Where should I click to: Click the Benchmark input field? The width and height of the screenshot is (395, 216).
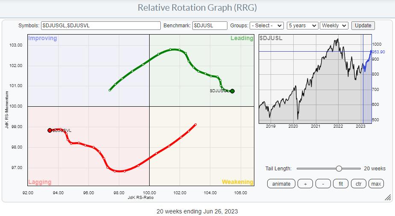point(209,26)
